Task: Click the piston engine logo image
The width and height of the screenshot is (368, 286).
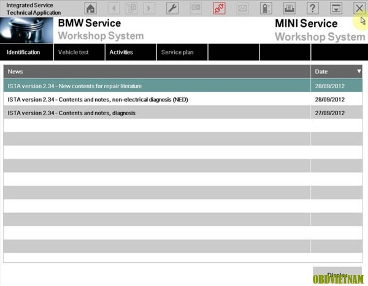Action: [x=26, y=30]
